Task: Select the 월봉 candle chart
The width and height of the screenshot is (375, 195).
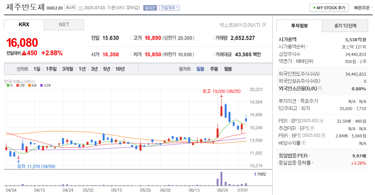Action: point(228,69)
